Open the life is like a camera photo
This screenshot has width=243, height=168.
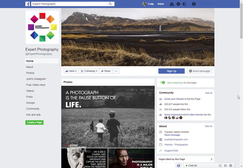coord(84,158)
